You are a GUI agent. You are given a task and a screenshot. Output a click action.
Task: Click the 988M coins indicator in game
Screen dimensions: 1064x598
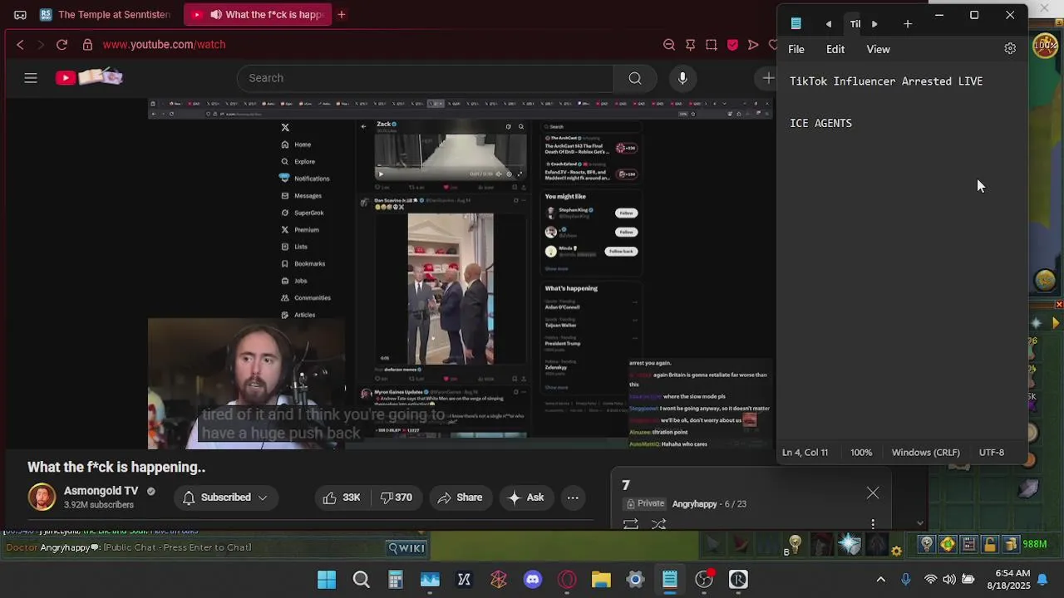[x=1034, y=545]
